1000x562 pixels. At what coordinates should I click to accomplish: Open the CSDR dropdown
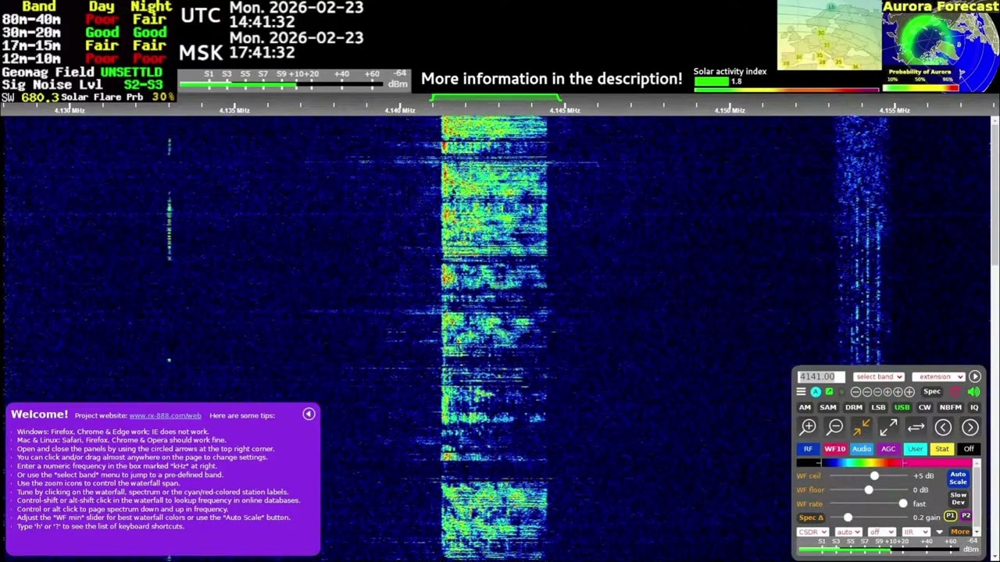point(812,532)
